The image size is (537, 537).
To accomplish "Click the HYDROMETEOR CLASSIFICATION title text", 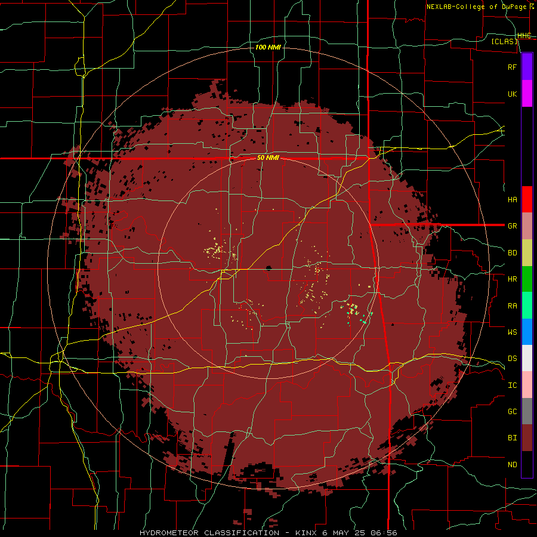I will 209,533.
